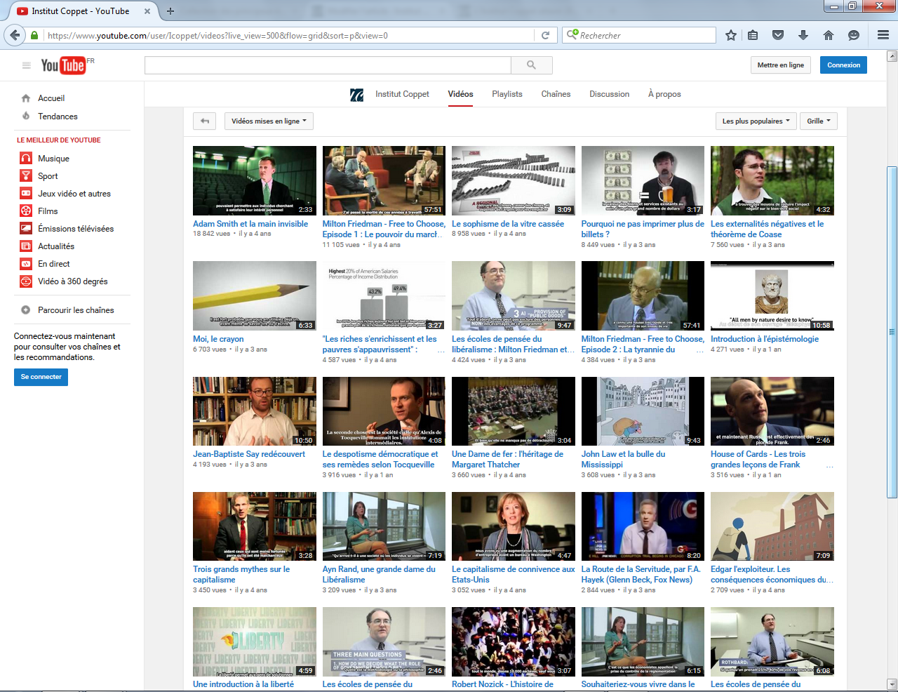Open the Musique category icon
The height and width of the screenshot is (692, 898).
[x=26, y=159]
